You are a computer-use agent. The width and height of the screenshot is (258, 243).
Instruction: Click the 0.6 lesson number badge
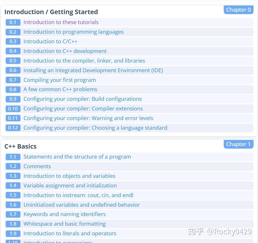pos(13,70)
